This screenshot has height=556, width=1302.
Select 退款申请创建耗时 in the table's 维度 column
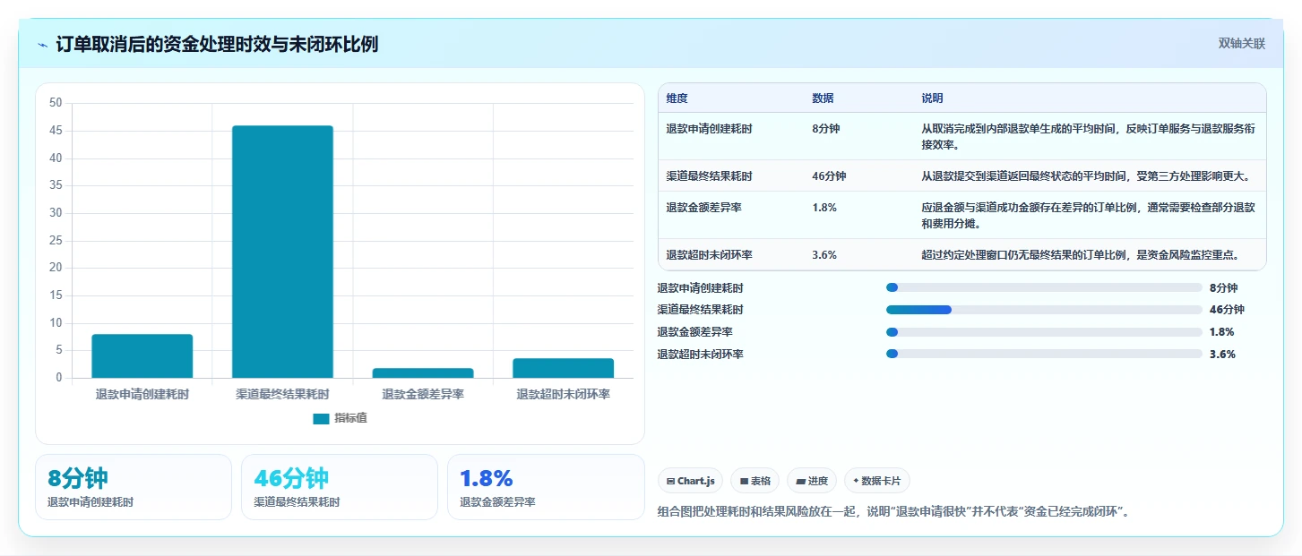709,129
